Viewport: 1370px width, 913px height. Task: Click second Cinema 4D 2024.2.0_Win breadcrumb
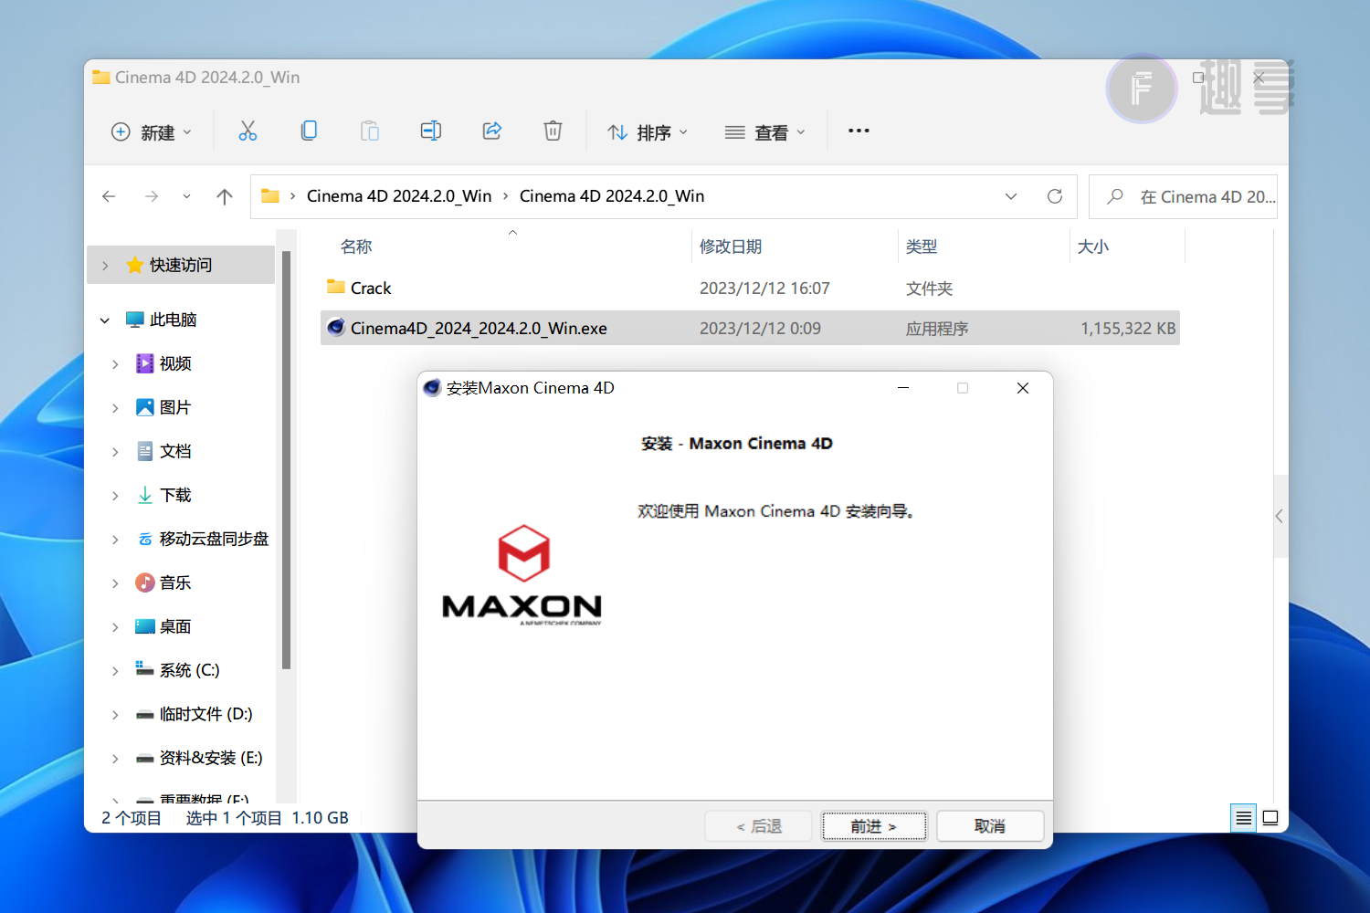pyautogui.click(x=612, y=196)
